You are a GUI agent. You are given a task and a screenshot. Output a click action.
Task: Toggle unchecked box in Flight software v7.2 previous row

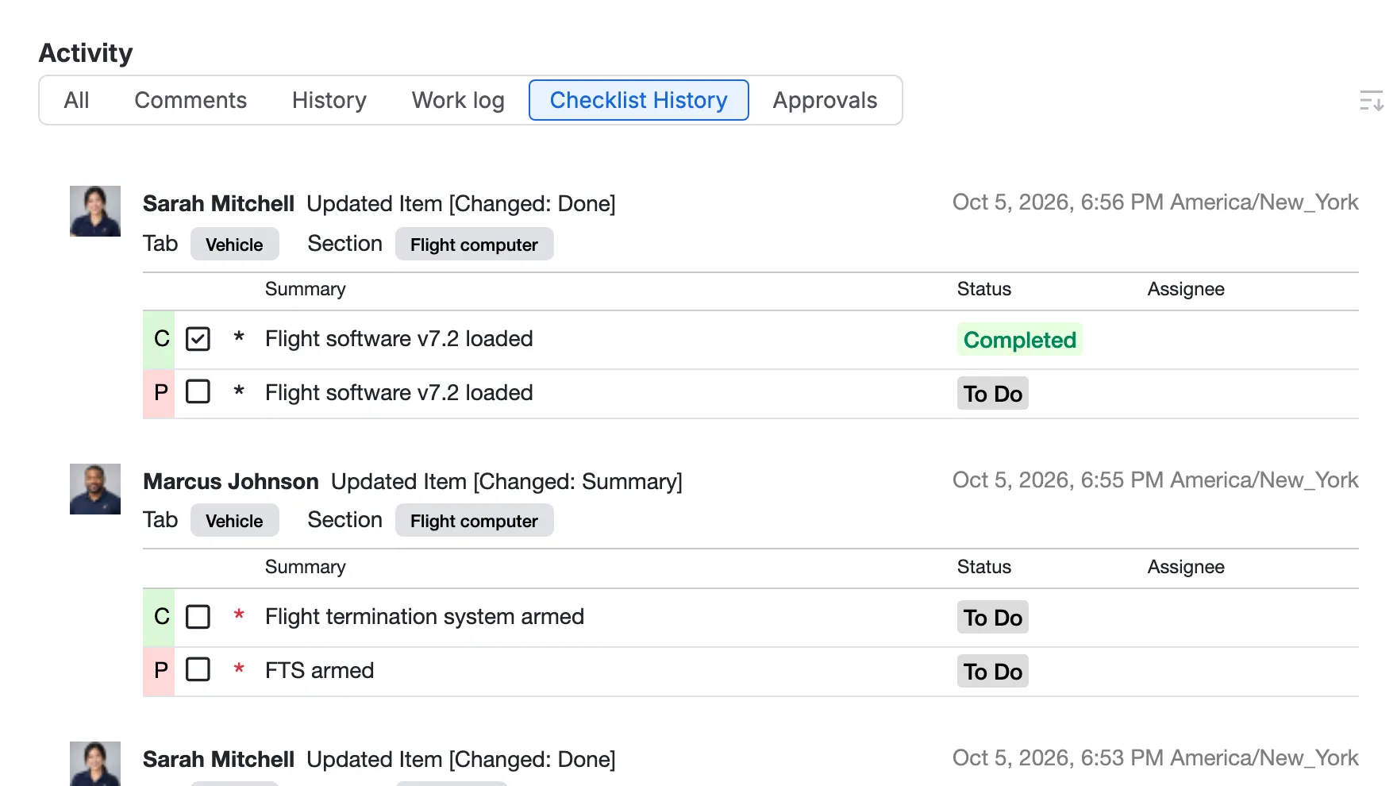[198, 391]
